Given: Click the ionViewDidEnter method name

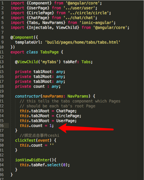Looking at the screenshot, I should click(32, 160).
